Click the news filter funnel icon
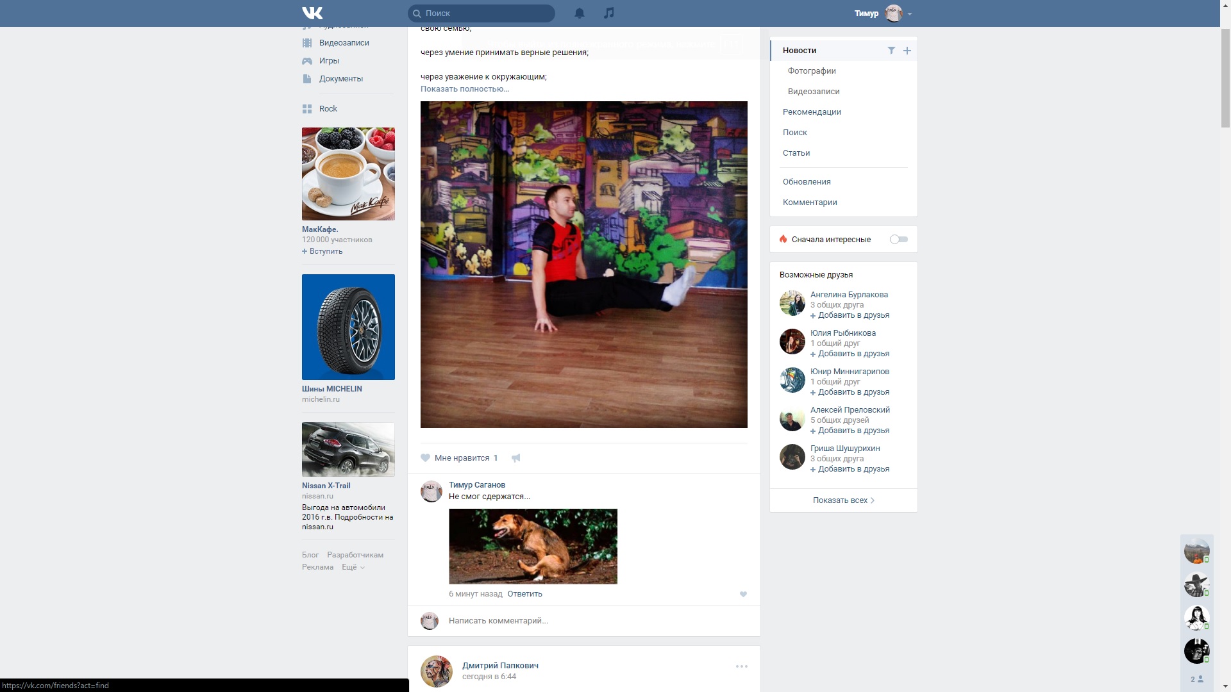This screenshot has height=692, width=1231. (891, 51)
